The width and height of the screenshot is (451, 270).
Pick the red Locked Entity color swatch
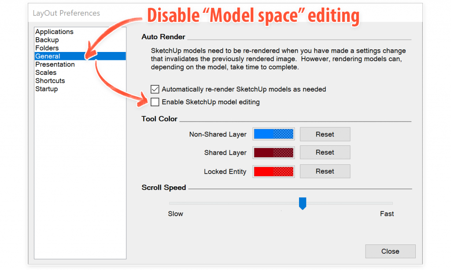(273, 171)
